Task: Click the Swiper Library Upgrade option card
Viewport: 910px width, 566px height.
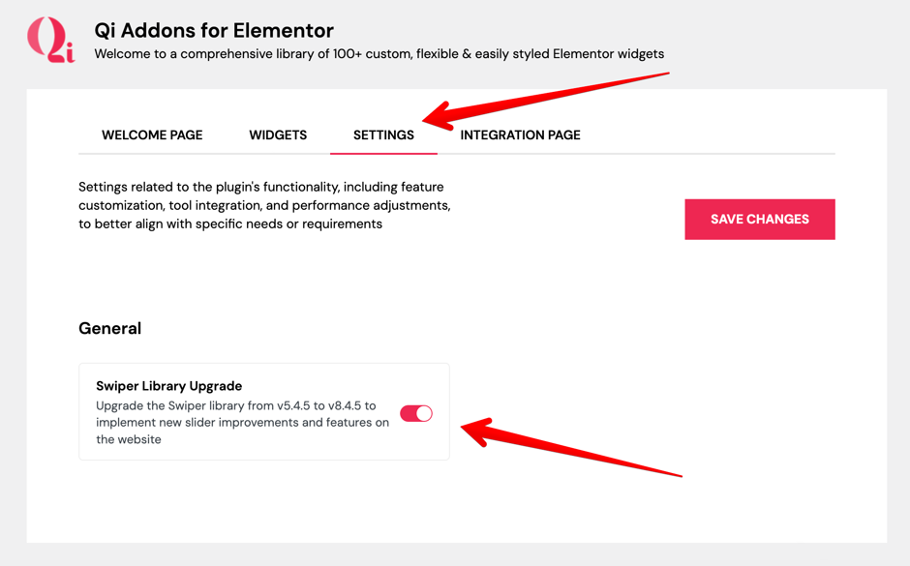Action: click(x=264, y=412)
